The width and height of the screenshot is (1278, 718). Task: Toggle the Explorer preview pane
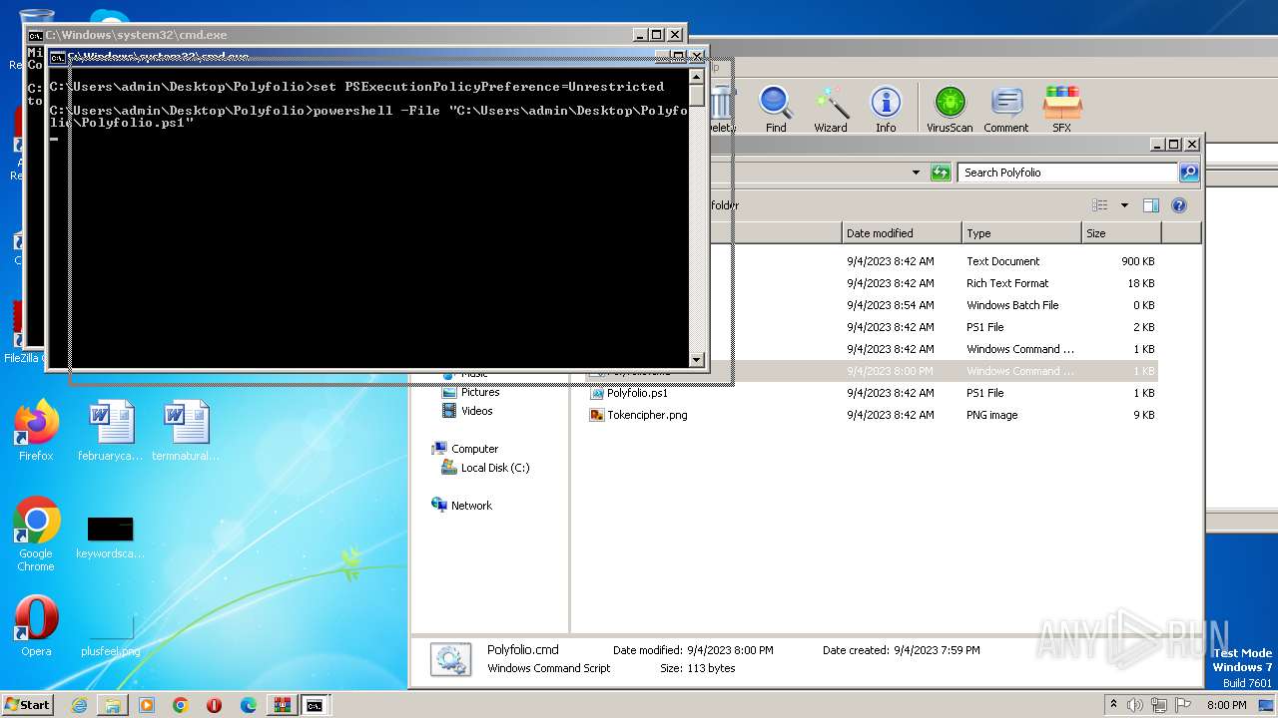(1150, 205)
